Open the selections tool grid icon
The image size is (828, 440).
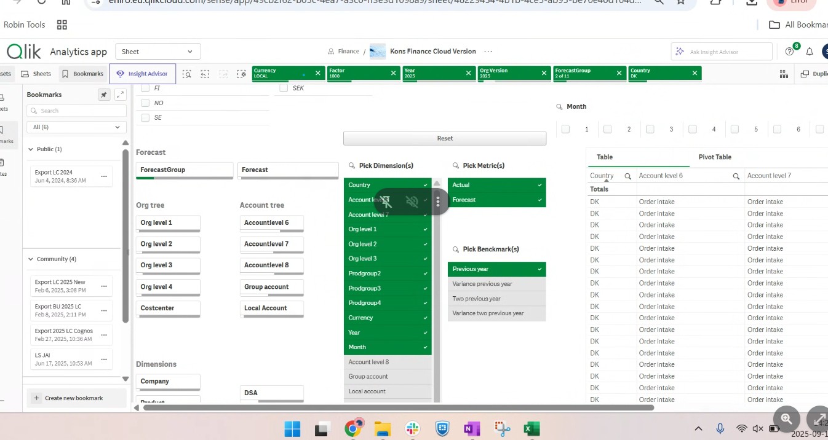point(784,74)
